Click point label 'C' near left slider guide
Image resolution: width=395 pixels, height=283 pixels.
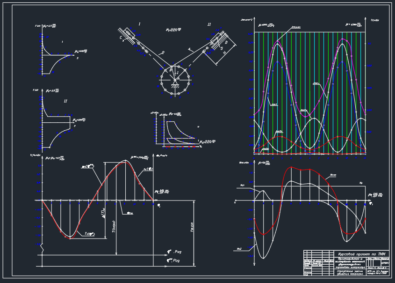pos(121,38)
